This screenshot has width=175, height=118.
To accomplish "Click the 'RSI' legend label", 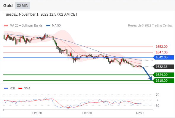I will (x=12, y=88).
